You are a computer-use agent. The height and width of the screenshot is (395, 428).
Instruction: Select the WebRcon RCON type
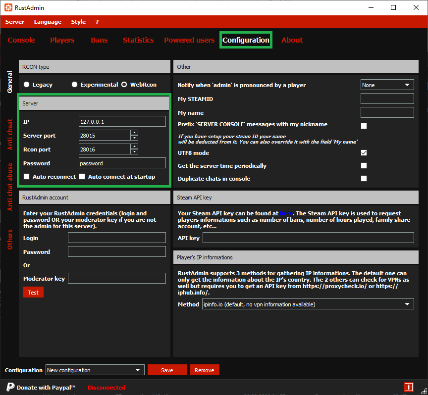click(x=124, y=85)
